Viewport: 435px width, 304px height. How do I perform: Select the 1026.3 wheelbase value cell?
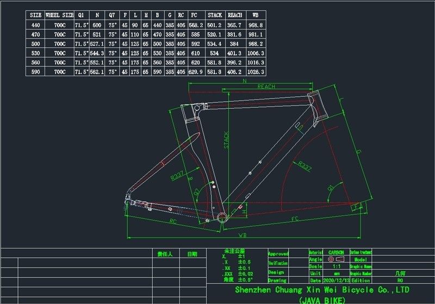pos(255,72)
